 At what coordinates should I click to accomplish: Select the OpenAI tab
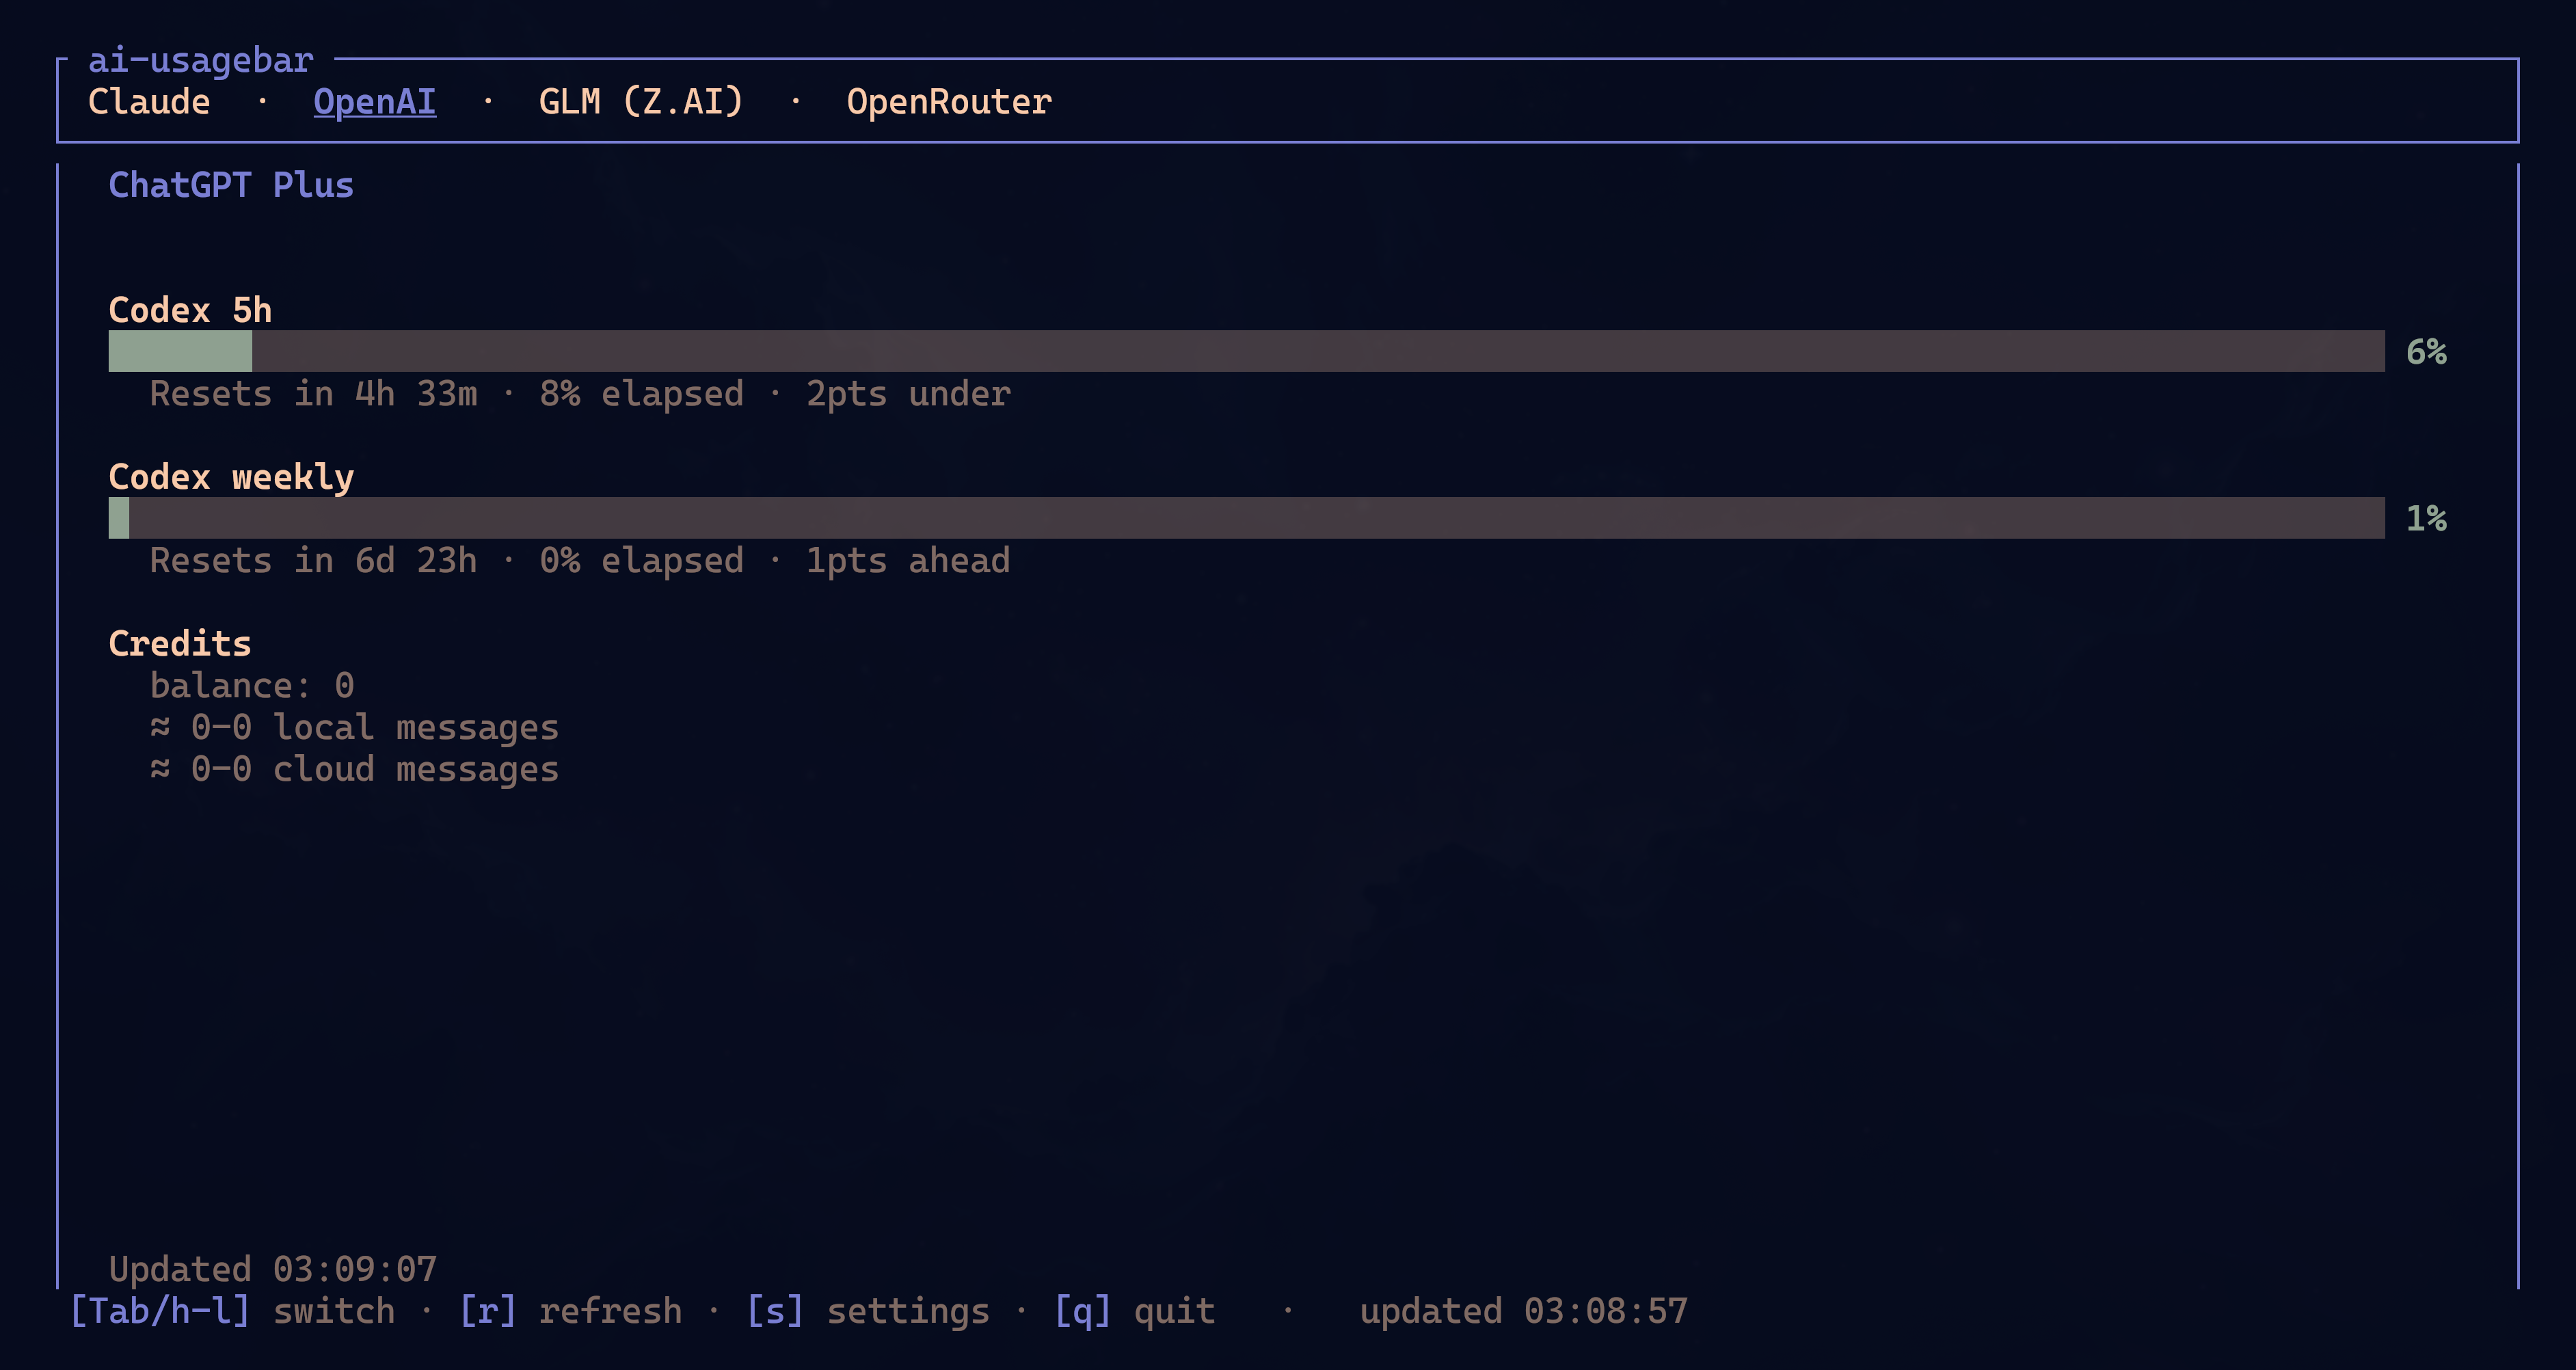coord(375,102)
